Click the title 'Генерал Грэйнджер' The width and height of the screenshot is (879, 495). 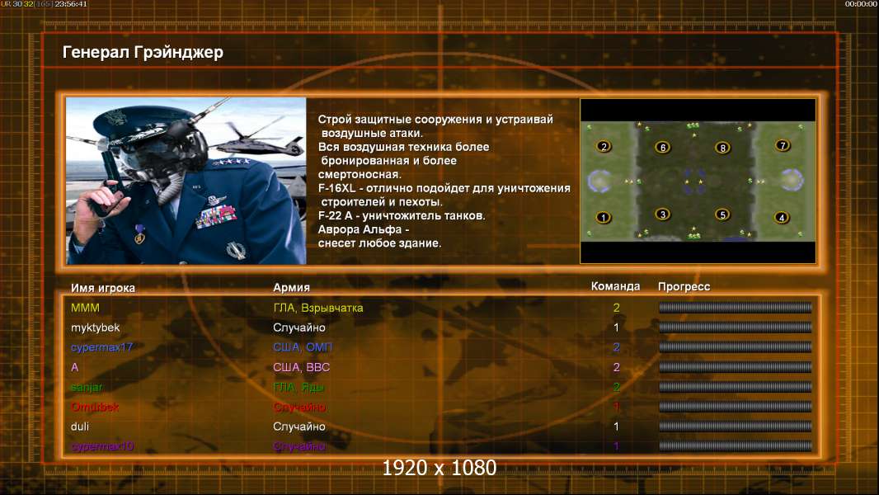[x=143, y=52]
